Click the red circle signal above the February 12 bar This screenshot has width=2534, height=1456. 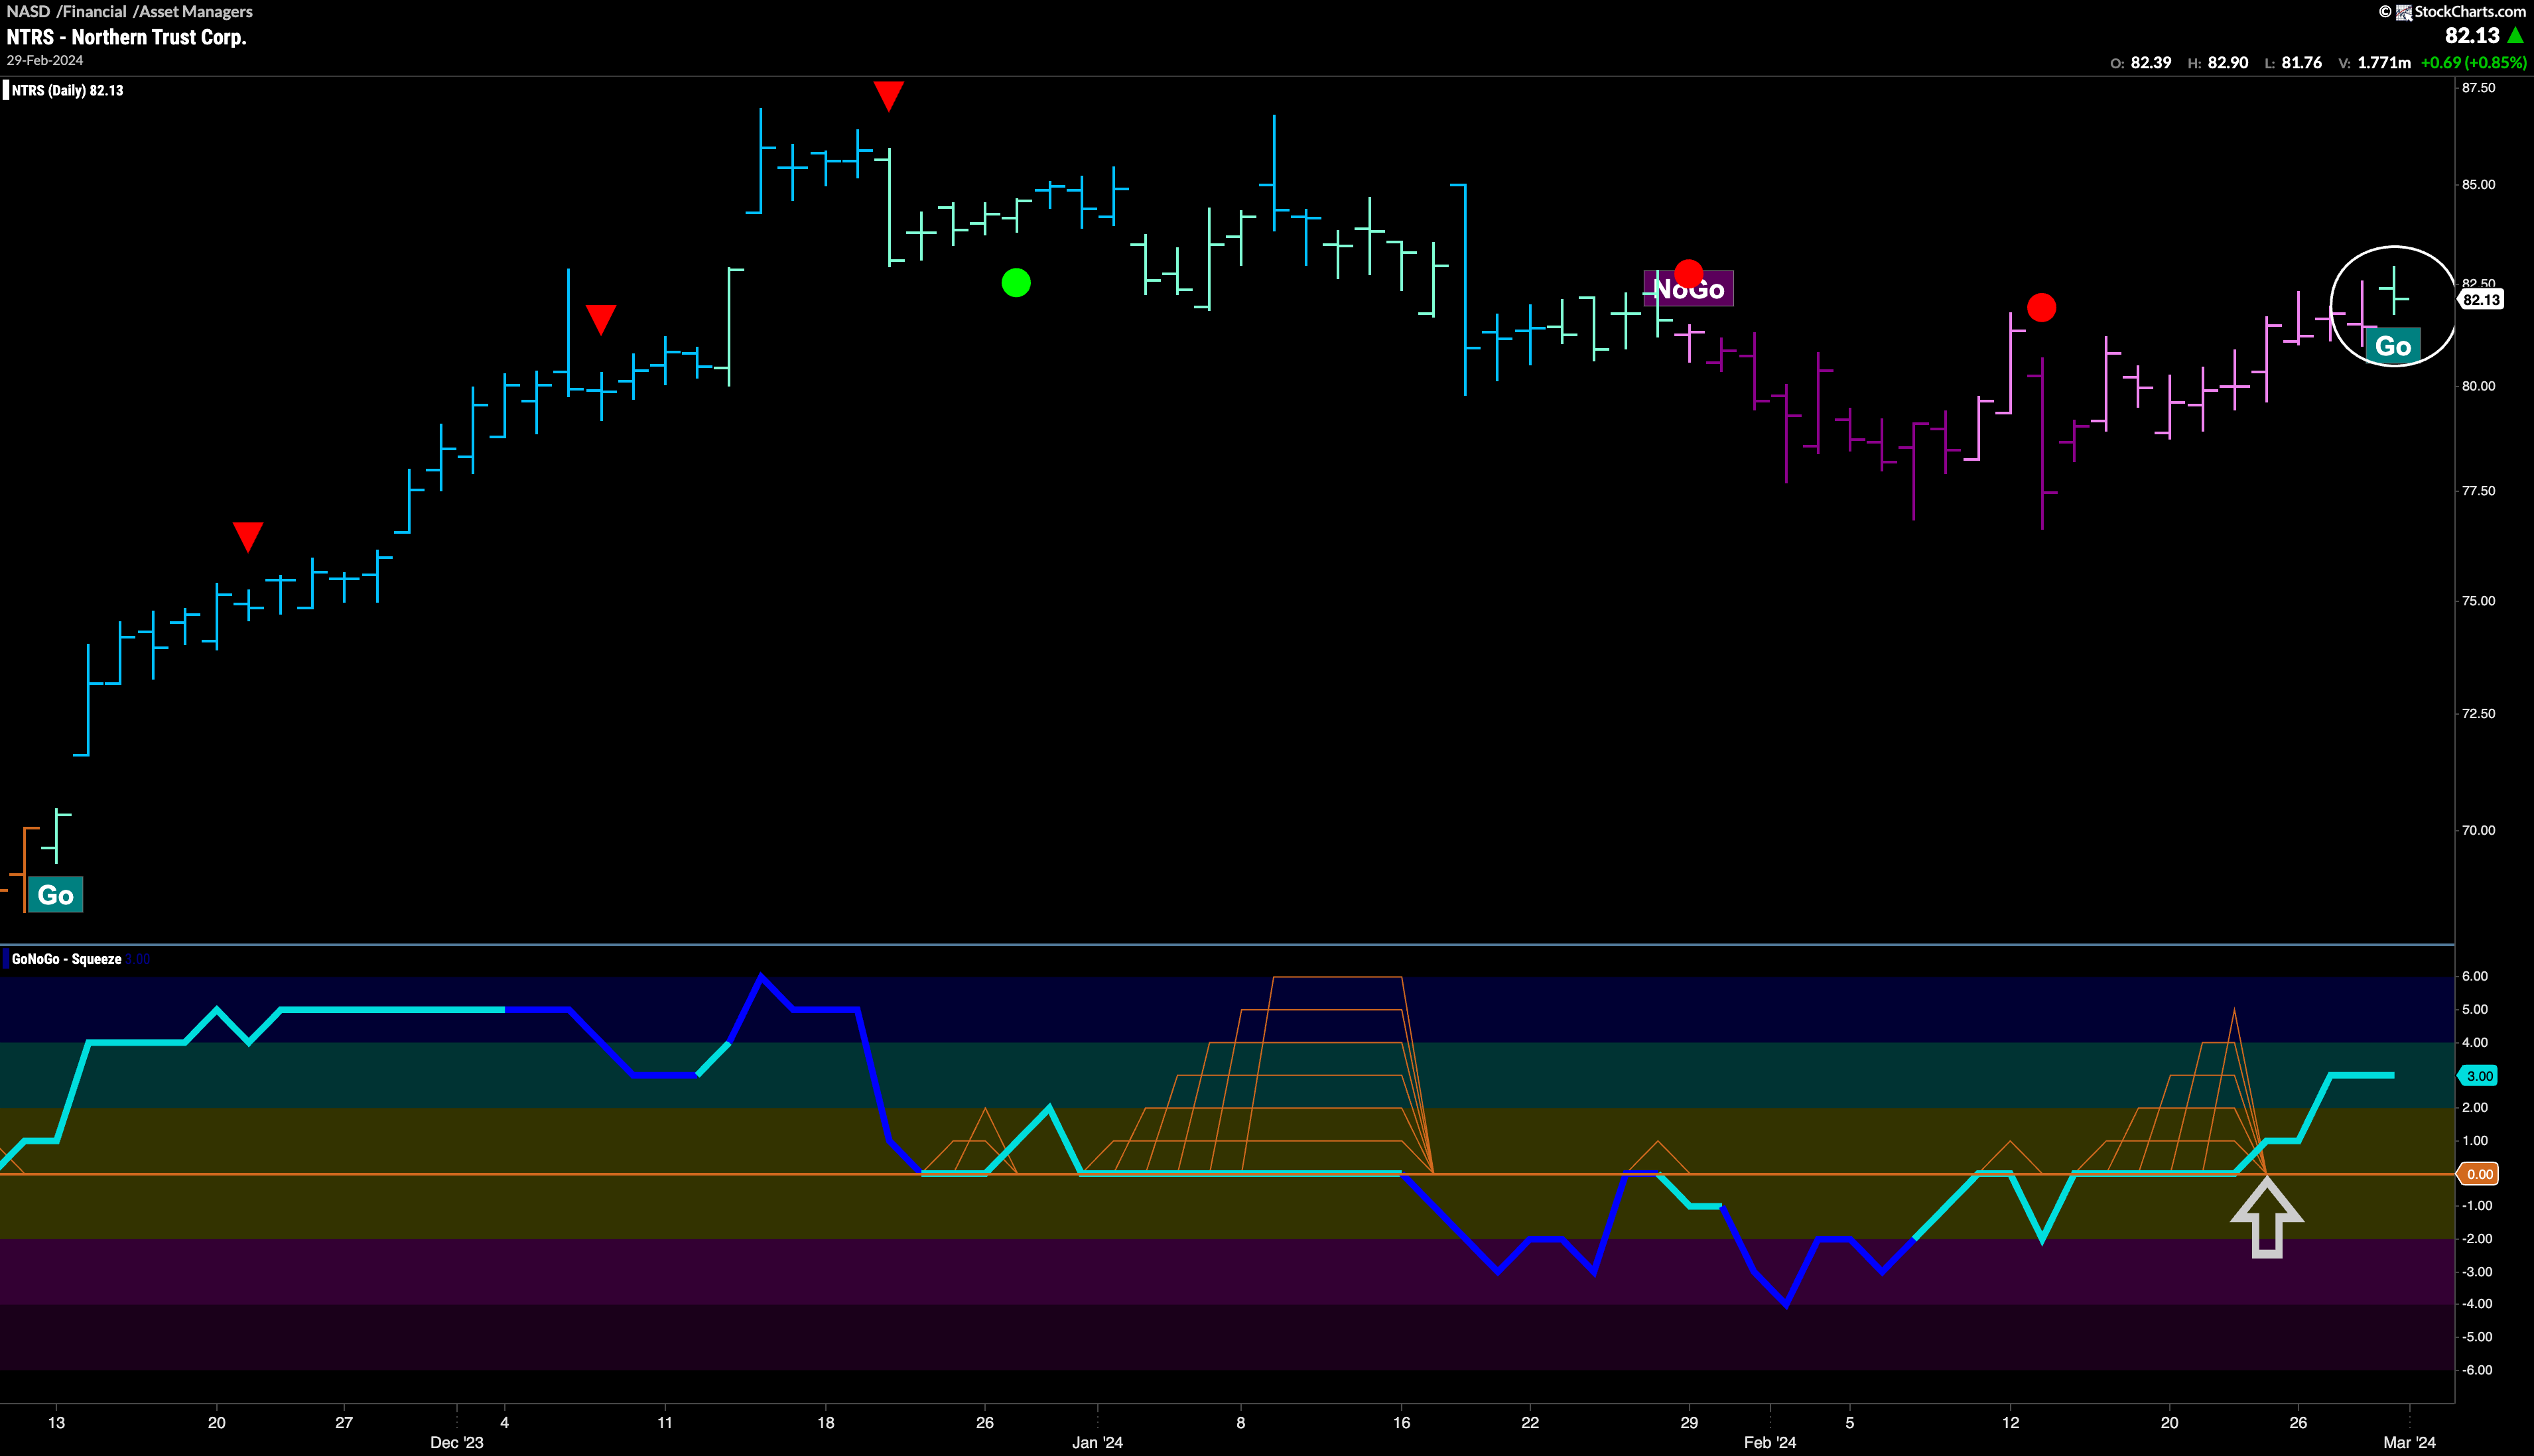[x=2041, y=307]
